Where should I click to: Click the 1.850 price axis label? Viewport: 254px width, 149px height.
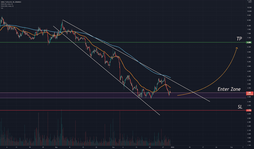coord(249,142)
